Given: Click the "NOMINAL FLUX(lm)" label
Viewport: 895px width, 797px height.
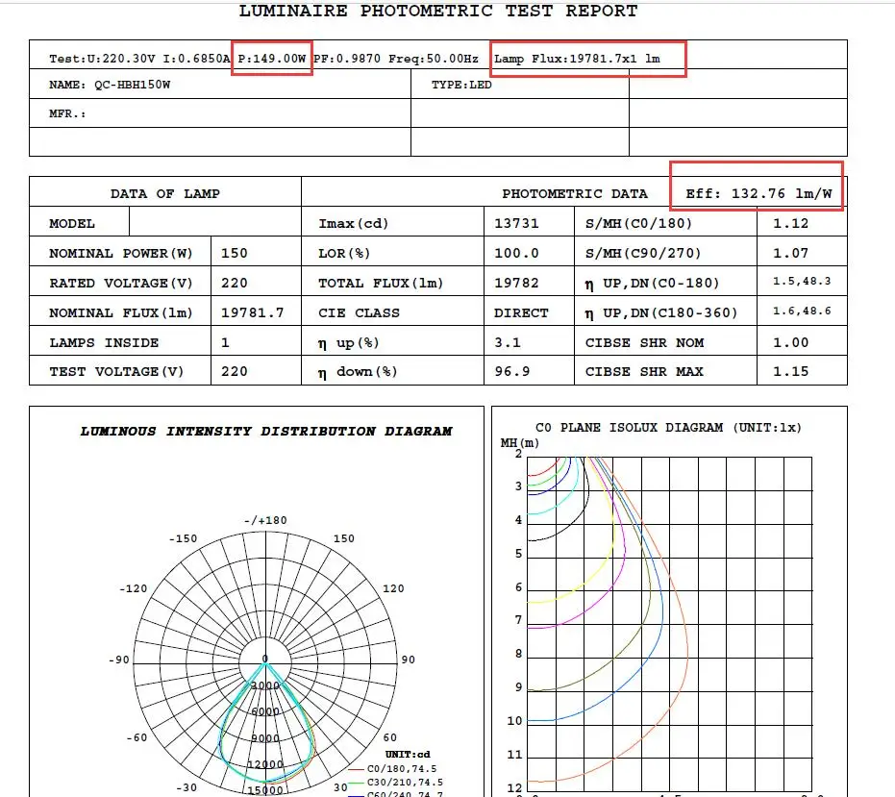Looking at the screenshot, I should click(121, 312).
